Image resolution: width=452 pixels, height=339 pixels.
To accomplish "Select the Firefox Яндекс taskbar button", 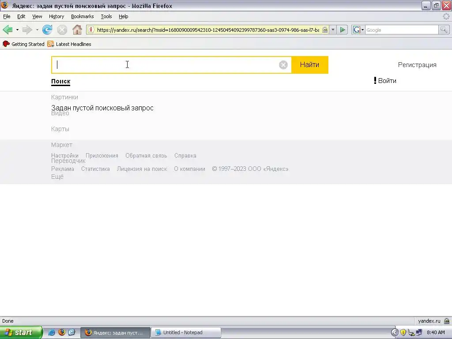I will click(115, 332).
